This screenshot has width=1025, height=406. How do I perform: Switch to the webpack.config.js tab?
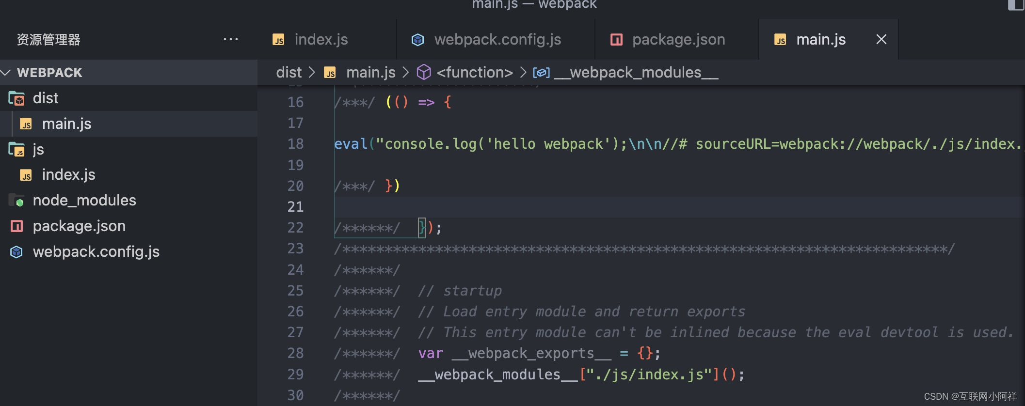497,39
